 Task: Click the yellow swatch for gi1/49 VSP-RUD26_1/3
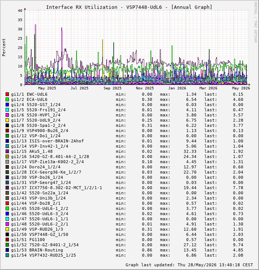coord(7,229)
